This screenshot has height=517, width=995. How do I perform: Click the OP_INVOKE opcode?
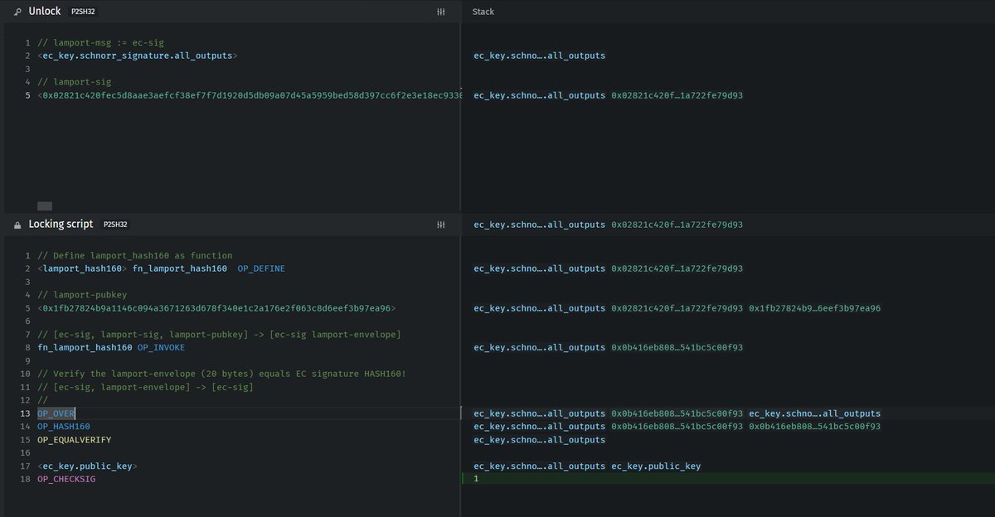[162, 347]
